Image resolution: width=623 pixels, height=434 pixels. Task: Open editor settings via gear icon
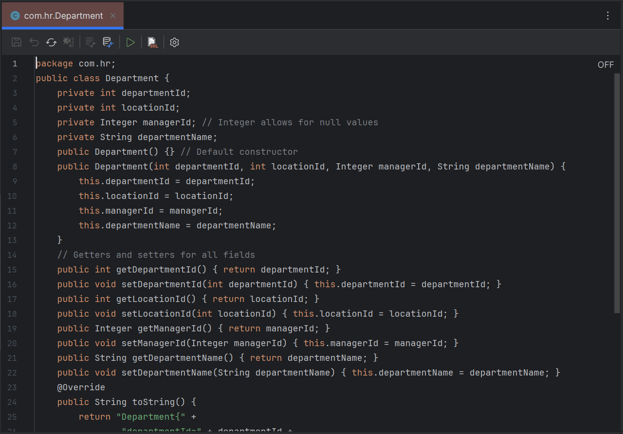[174, 42]
